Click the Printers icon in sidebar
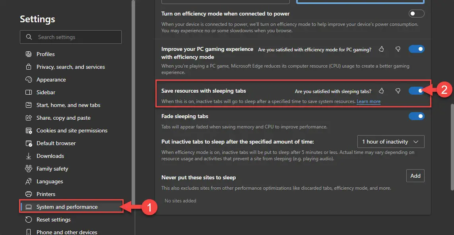Image resolution: width=454 pixels, height=235 pixels. click(29, 194)
